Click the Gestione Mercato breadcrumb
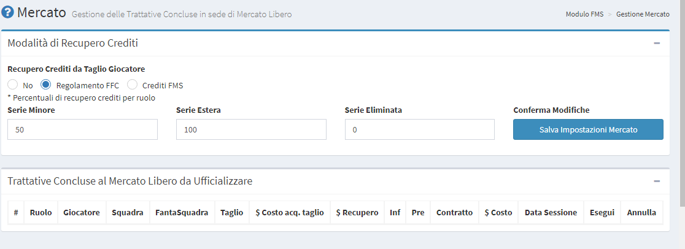This screenshot has width=685, height=249. [x=643, y=13]
